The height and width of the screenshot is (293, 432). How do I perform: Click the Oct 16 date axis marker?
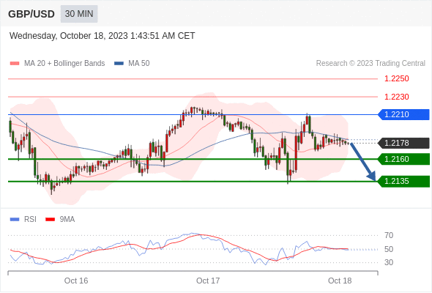(x=76, y=281)
